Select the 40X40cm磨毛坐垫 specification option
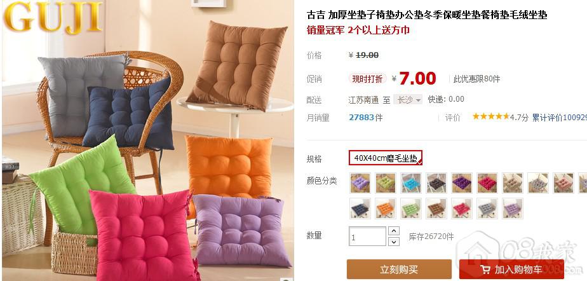This screenshot has width=587, height=281. (x=386, y=158)
